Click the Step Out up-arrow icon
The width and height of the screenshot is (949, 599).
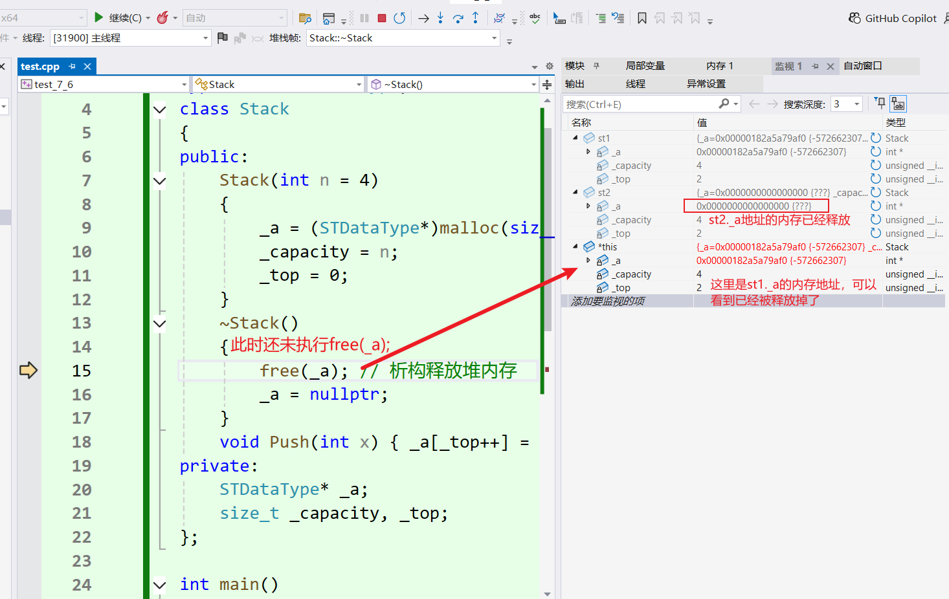tap(475, 17)
